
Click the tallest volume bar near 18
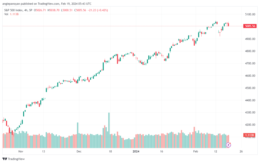pyautogui.click(x=109, y=130)
